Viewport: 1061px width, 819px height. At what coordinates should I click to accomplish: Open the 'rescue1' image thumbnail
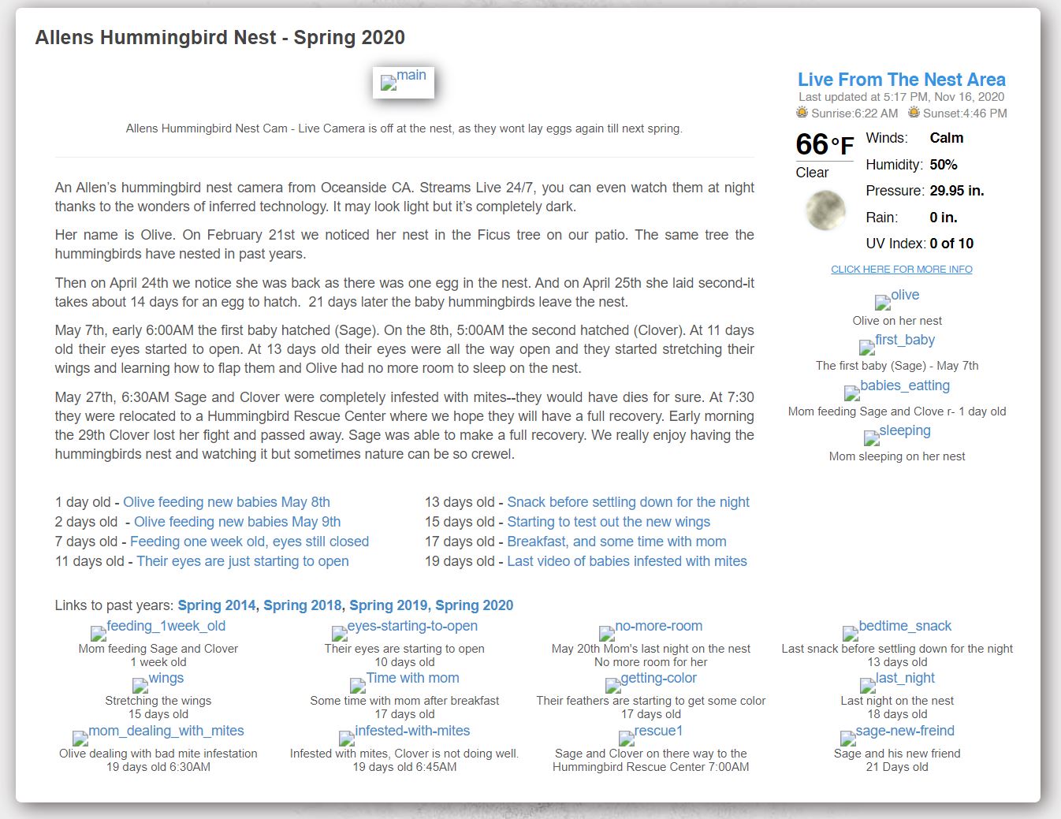(x=651, y=733)
